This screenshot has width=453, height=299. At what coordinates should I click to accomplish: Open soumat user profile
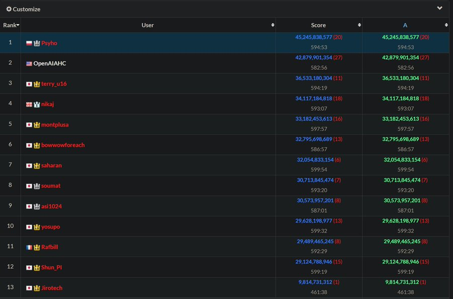coord(51,186)
